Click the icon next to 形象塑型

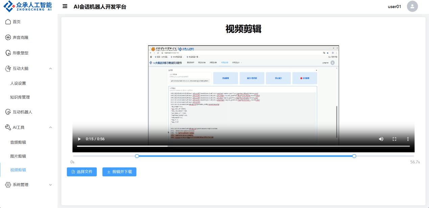coord(8,53)
